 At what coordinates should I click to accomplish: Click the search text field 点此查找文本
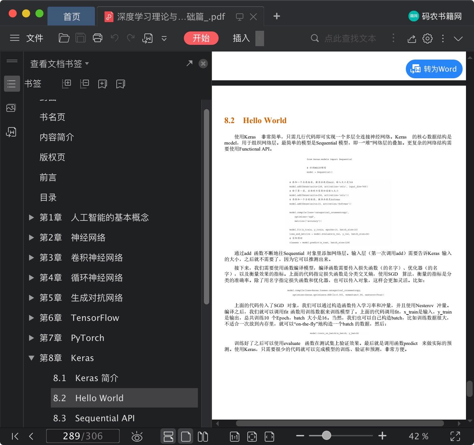tap(350, 38)
